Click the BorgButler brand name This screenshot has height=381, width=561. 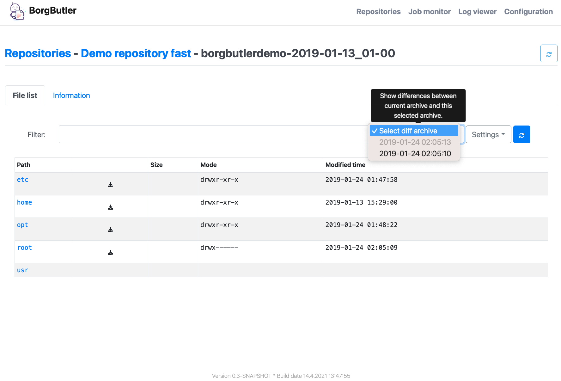[x=53, y=10]
